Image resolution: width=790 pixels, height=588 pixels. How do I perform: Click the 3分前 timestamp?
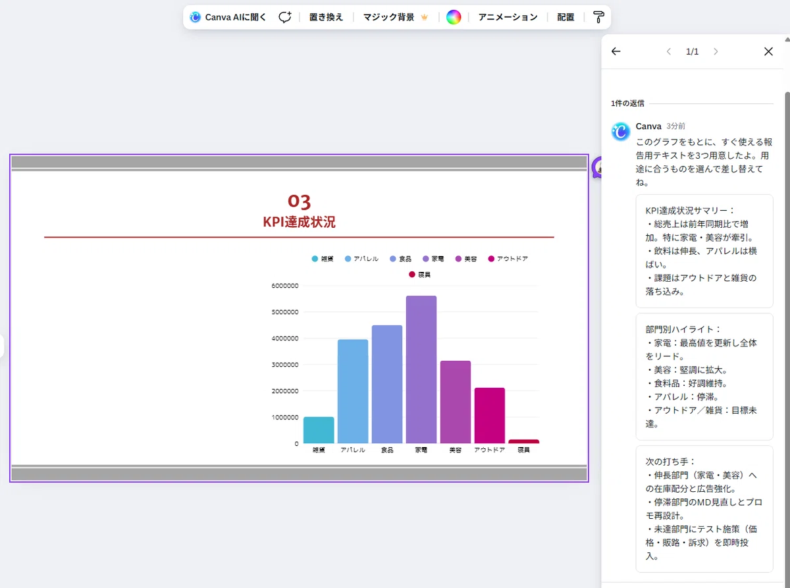click(x=675, y=126)
